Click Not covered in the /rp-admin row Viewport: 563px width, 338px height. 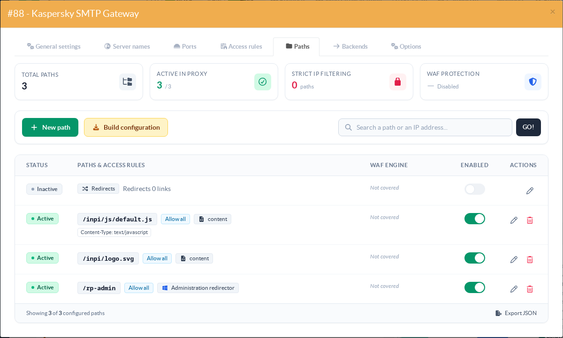(x=385, y=286)
